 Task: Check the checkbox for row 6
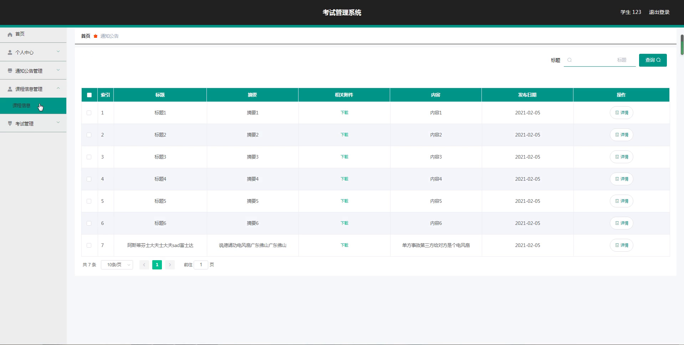pyautogui.click(x=89, y=223)
